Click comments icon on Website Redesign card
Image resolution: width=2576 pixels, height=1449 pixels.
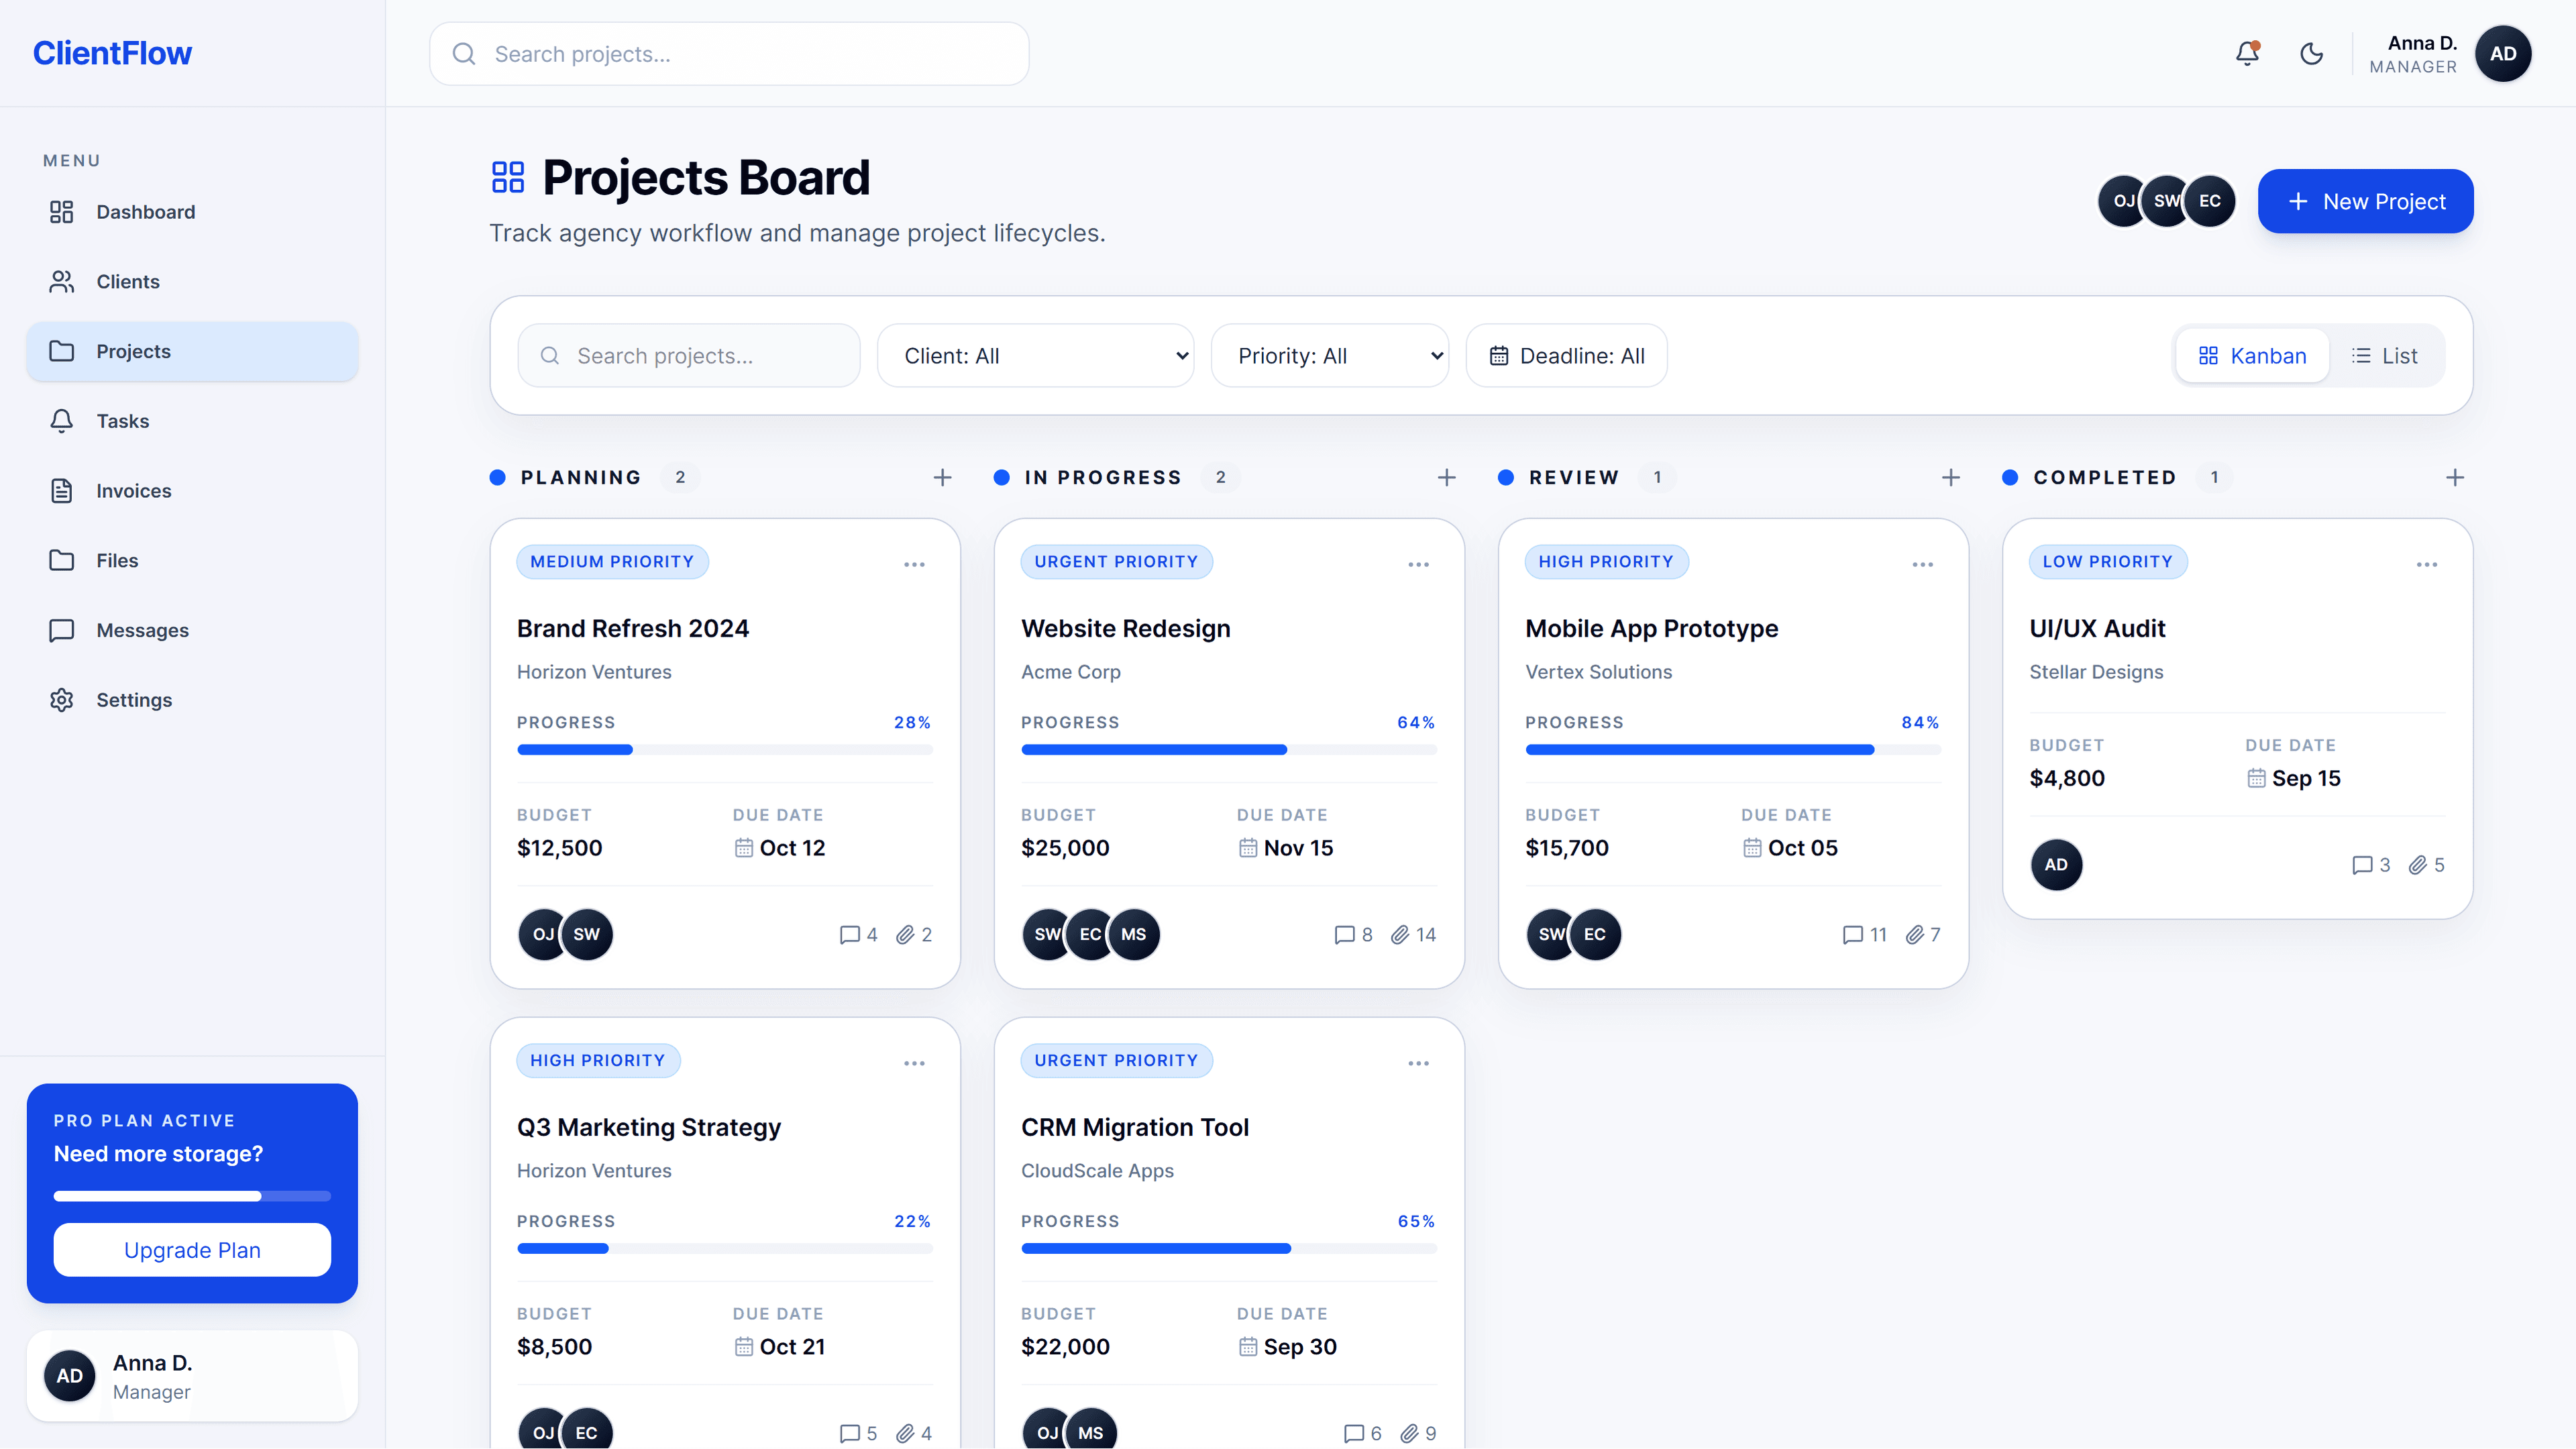point(1344,934)
